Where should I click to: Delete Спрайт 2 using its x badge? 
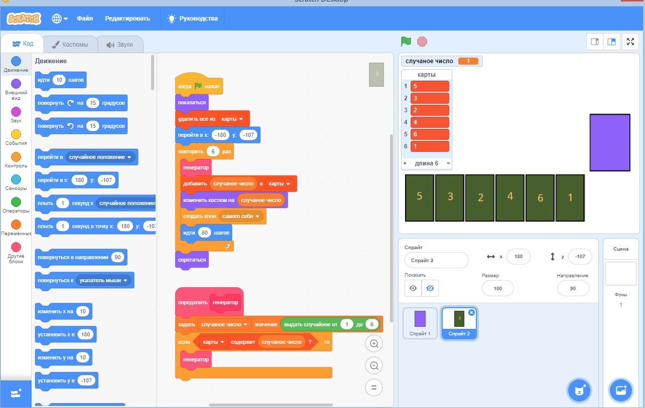point(471,312)
